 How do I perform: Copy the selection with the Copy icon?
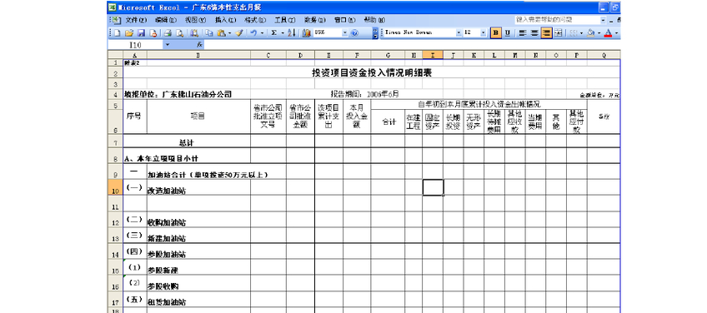point(209,32)
